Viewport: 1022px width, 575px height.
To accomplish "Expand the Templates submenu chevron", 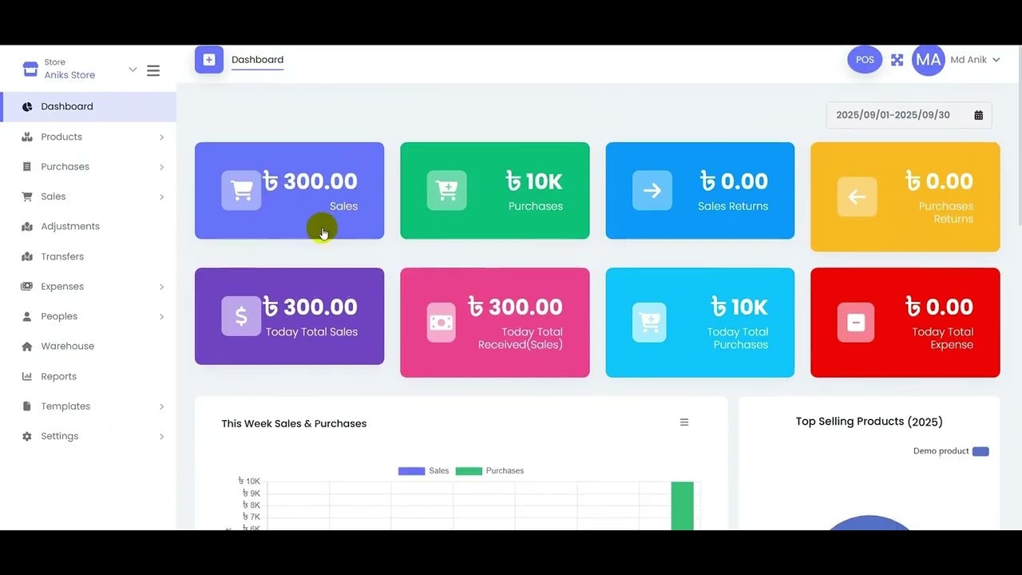I will point(161,406).
